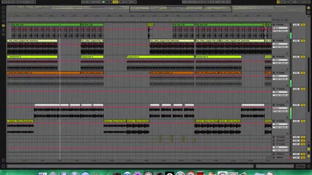Click the Stop button in the transport bar
The image size is (312, 175).
pos(107,2)
